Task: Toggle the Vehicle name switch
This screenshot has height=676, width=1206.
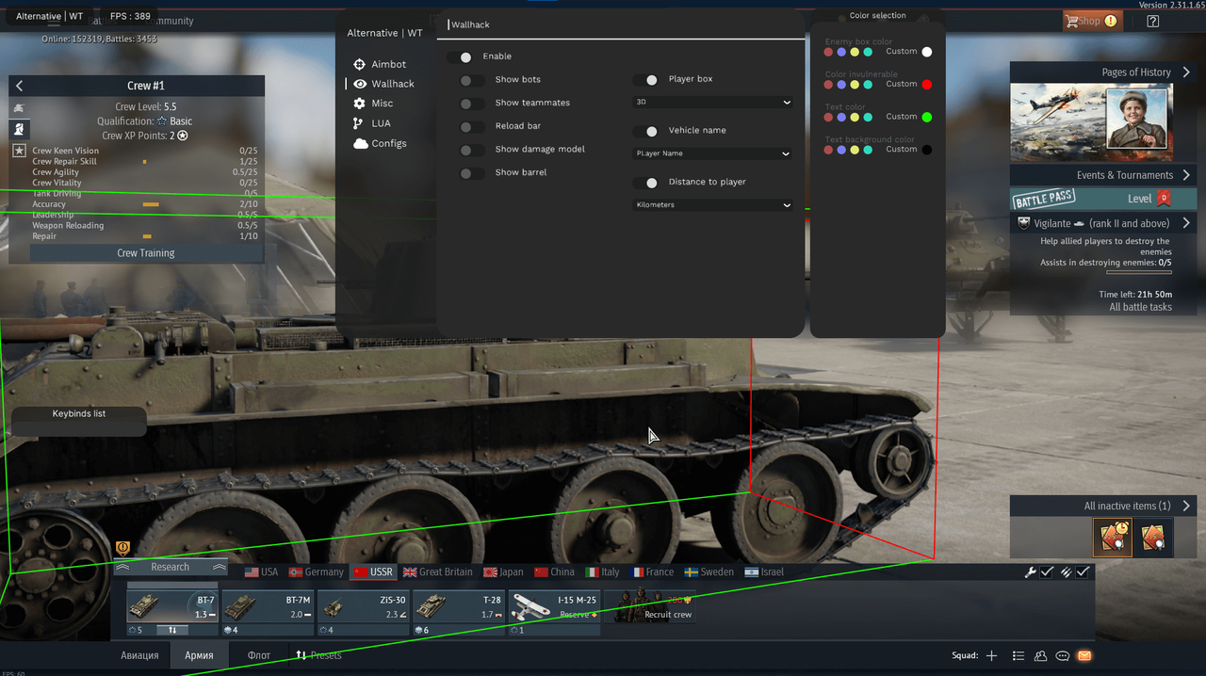Action: 645,131
